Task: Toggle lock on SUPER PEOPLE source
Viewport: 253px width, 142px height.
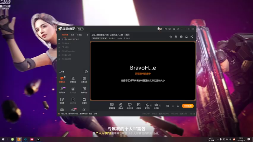Action: click(62, 39)
